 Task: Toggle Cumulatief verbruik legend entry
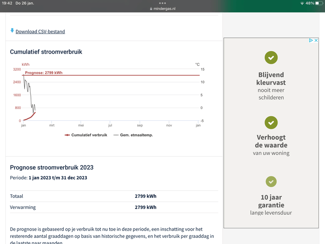(86, 135)
